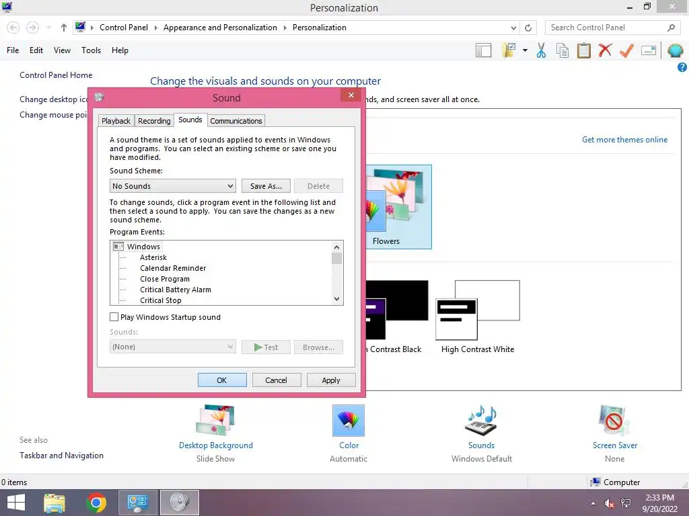Select the Calendar Reminder event
This screenshot has height=516, width=689.
tap(173, 268)
